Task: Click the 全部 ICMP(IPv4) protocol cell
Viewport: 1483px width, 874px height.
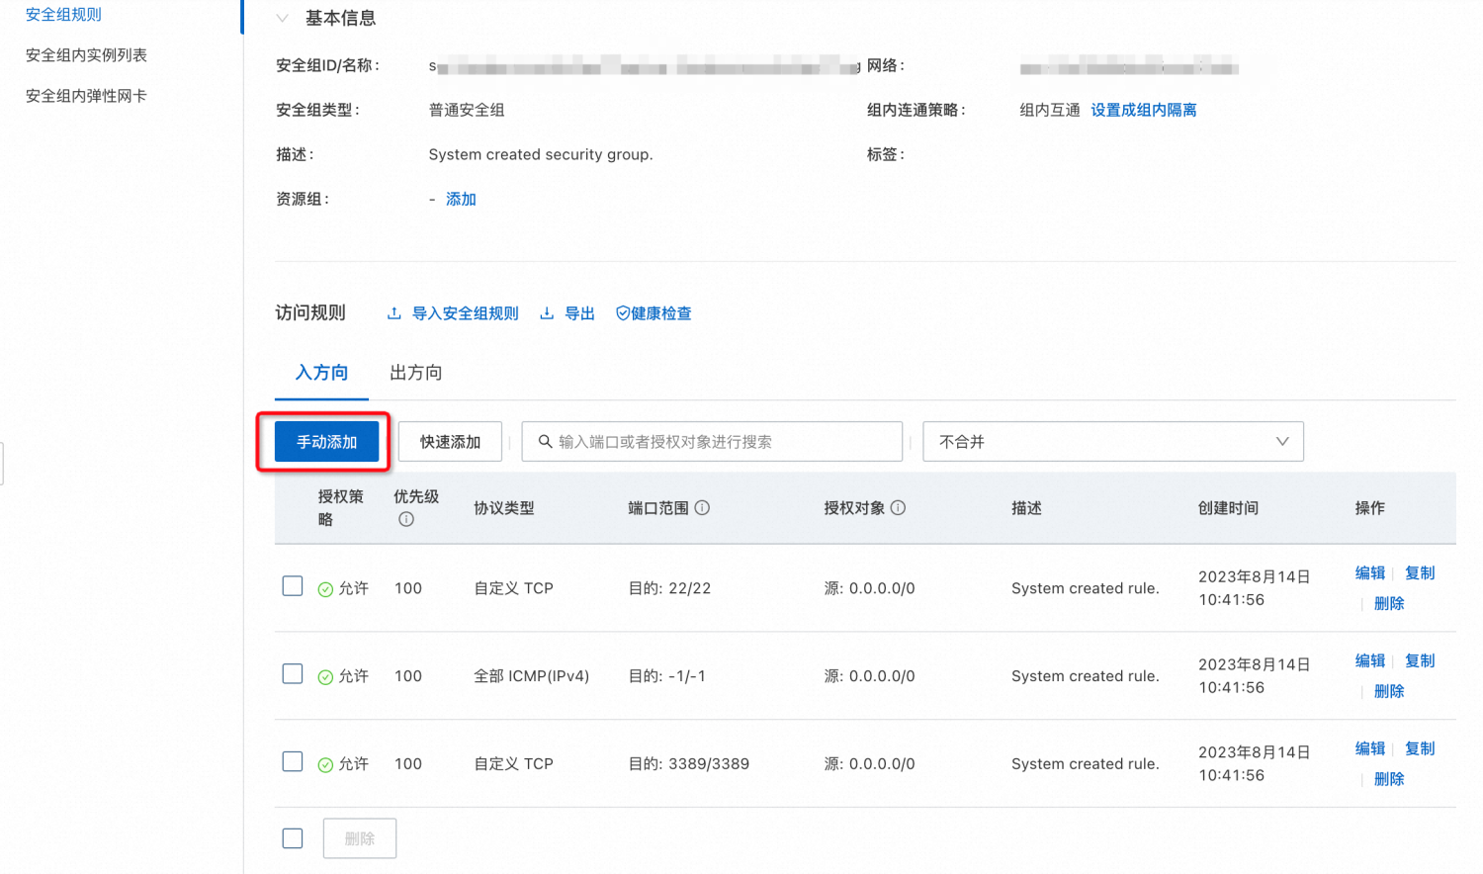Action: pyautogui.click(x=531, y=676)
